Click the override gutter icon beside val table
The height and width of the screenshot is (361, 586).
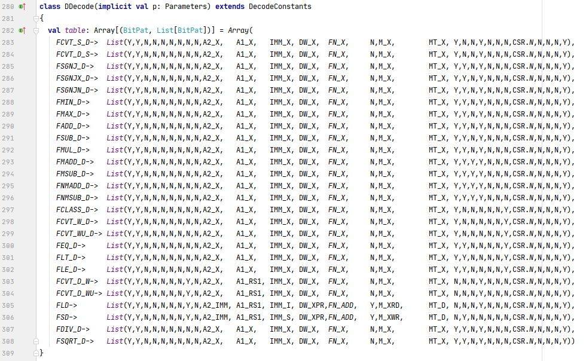[x=22, y=30]
